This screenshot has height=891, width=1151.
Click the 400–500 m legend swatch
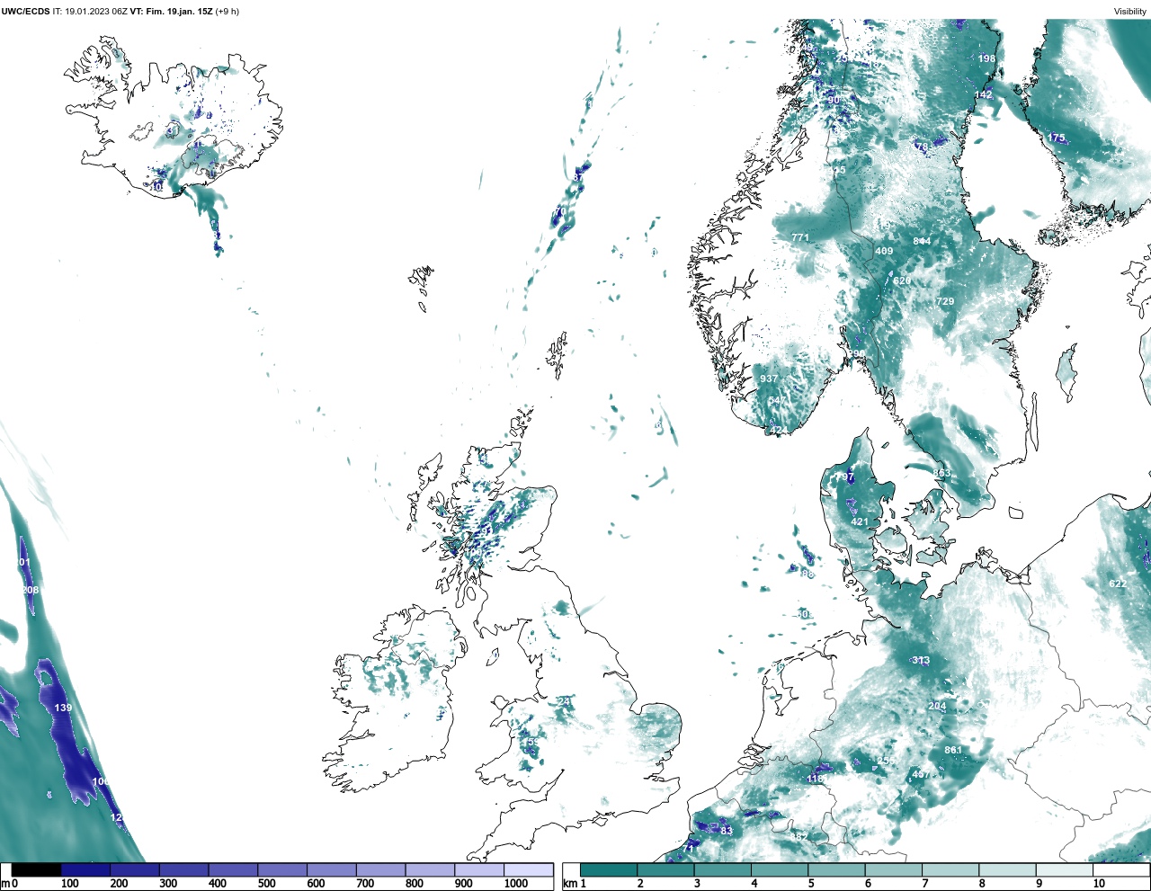(x=233, y=870)
